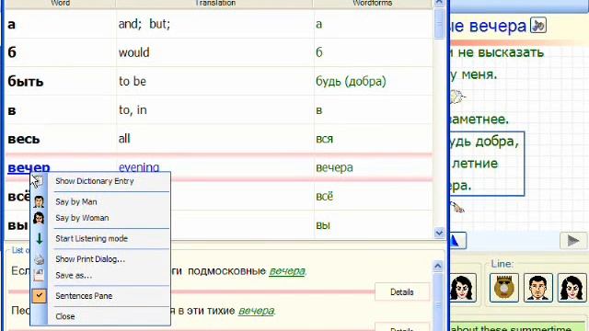The image size is (589, 331).
Task: Click the printer icon beside Show Print Dialog
Action: (x=39, y=259)
